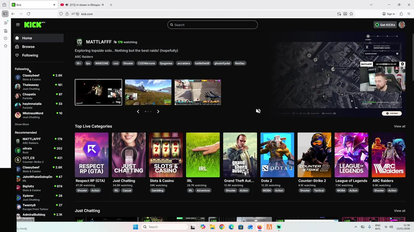Click the tracking protection shield icon
The width and height of the screenshot is (414, 232).
(x=61, y=14)
